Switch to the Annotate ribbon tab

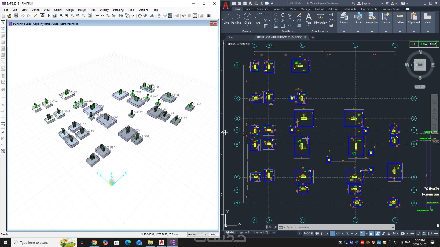pos(262,9)
